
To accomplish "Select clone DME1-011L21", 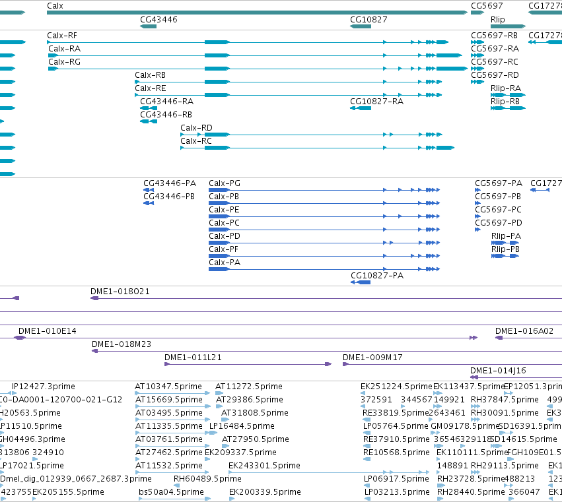I will (193, 358).
